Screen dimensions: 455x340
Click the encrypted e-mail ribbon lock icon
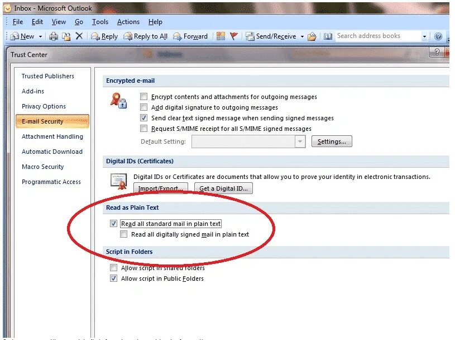[118, 101]
